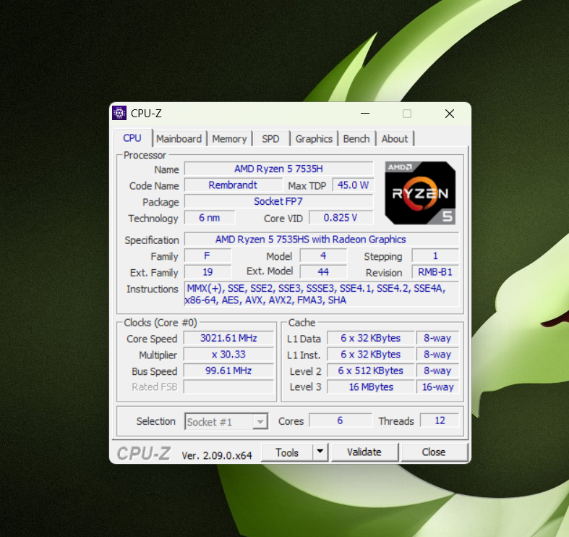Click the CPU-Z app icon in title bar
Viewport: 569px width, 537px height.
coord(119,113)
